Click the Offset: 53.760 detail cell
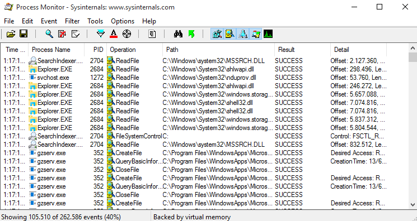Viewport: 417px width, 221px height. coord(358,78)
